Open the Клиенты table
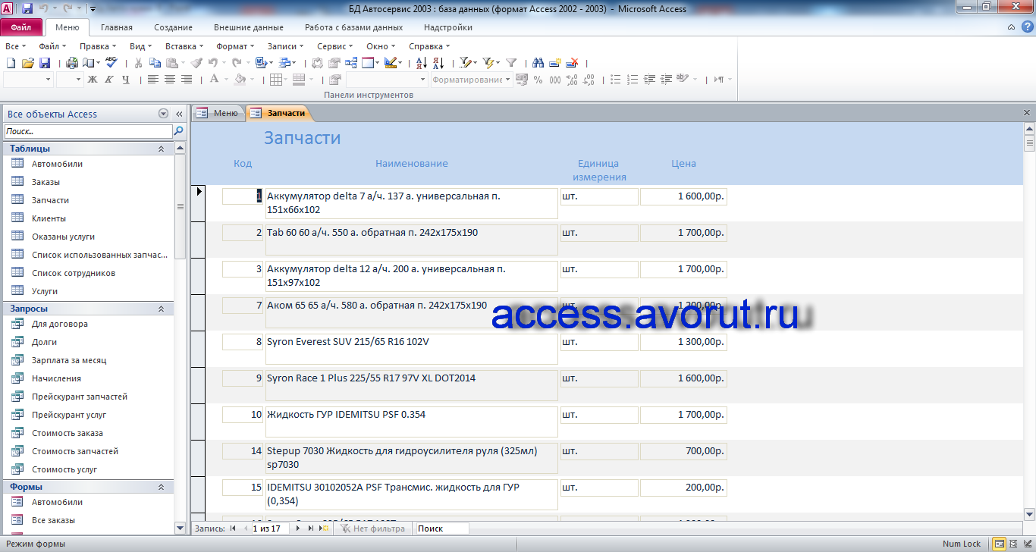The width and height of the screenshot is (1036, 552). tap(49, 218)
